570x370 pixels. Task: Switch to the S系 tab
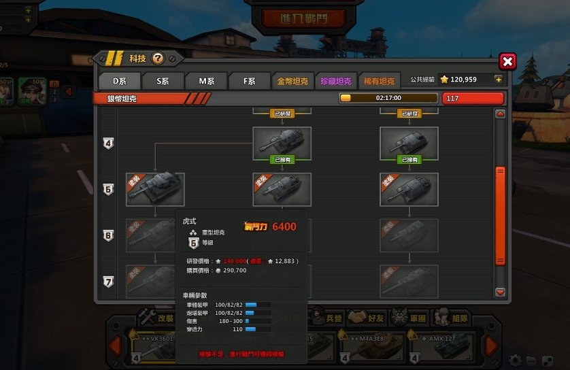tap(163, 81)
